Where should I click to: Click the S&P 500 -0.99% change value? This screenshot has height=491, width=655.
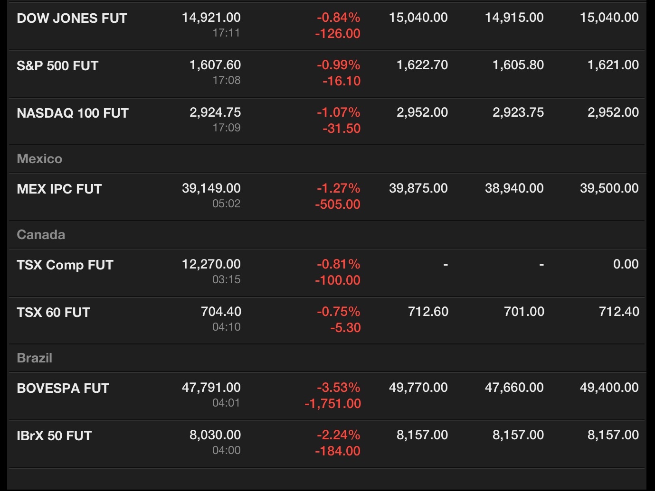point(338,65)
